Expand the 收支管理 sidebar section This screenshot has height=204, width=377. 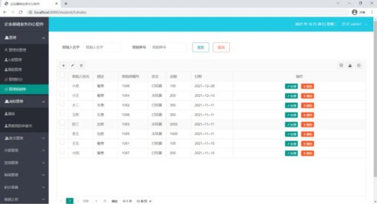pos(24,139)
